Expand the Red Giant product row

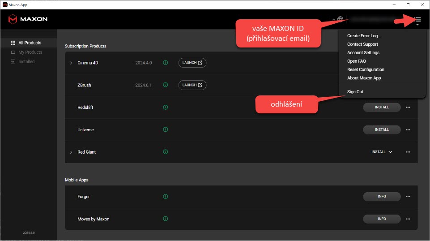(x=71, y=152)
